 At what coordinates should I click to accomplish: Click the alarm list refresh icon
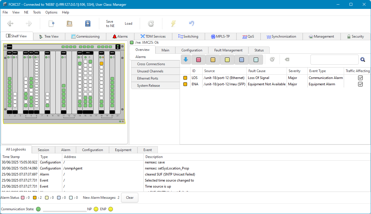coord(272,59)
